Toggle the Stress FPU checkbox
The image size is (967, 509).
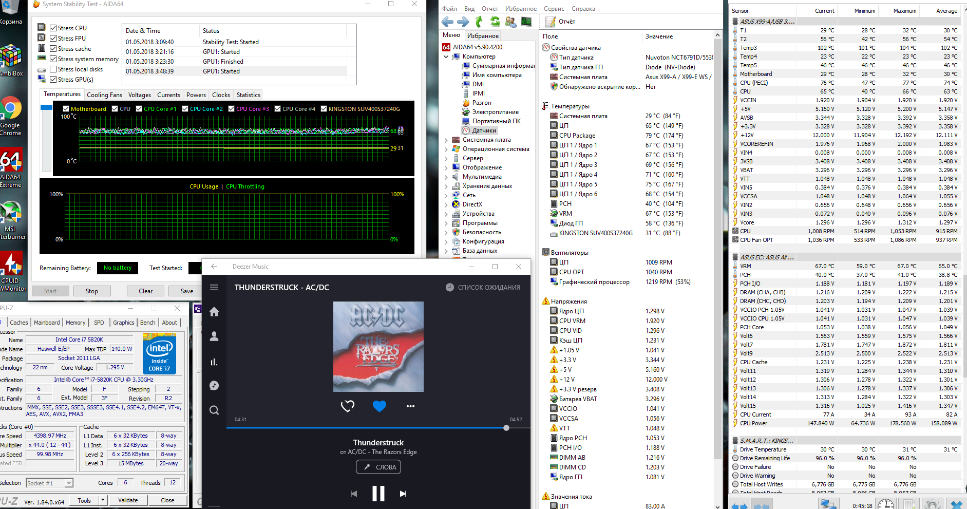(53, 38)
